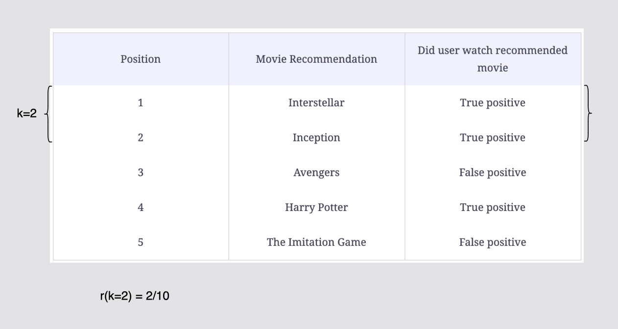
Task: Click position number 3 cell
Action: [x=141, y=172]
